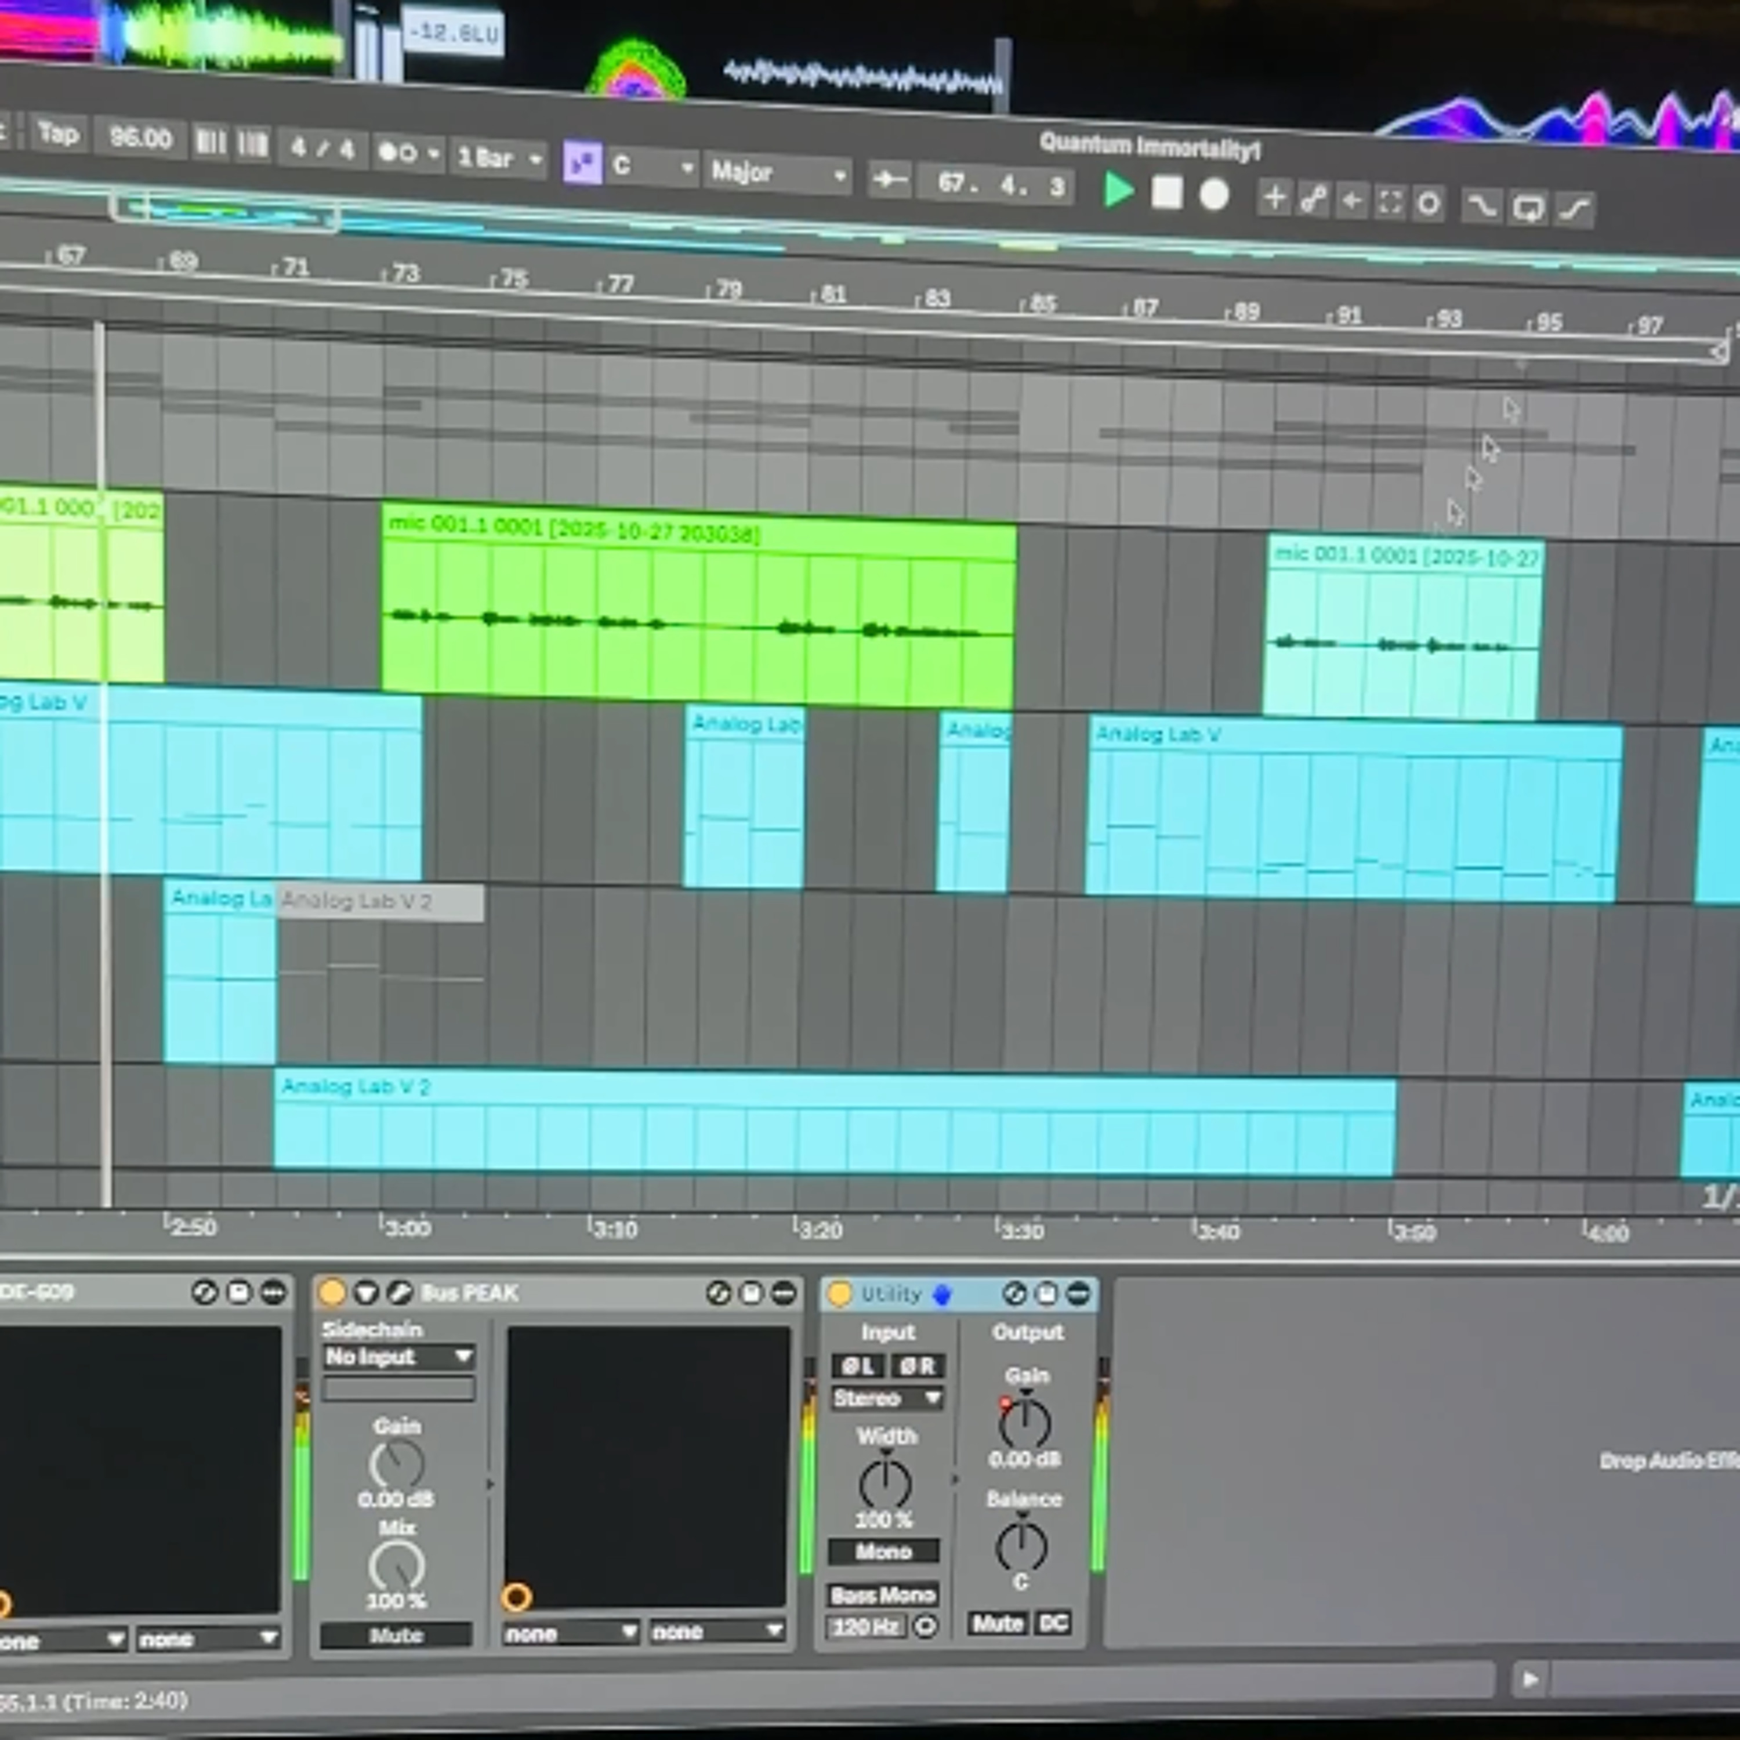Click the Utility save preset icon

click(1046, 1294)
